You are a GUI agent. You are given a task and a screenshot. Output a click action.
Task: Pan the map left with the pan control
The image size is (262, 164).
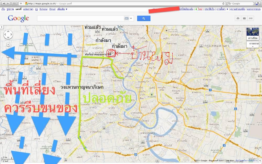[5, 35]
